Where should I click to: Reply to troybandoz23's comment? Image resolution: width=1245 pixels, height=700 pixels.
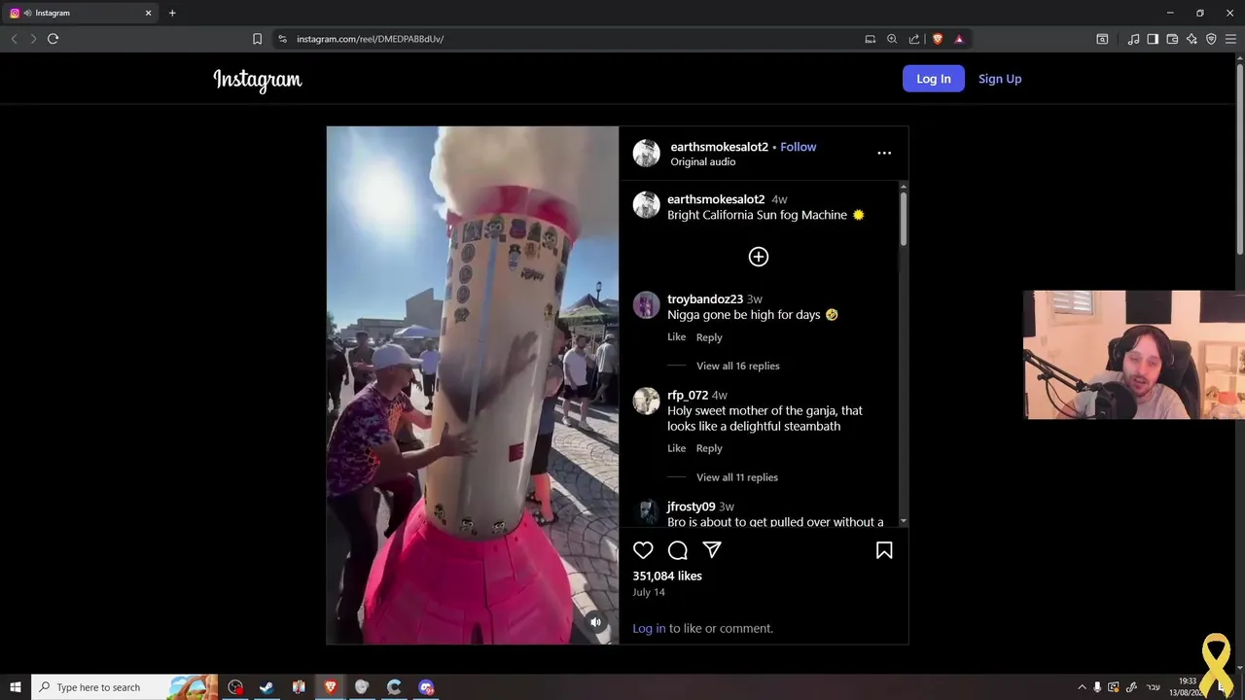tap(709, 337)
